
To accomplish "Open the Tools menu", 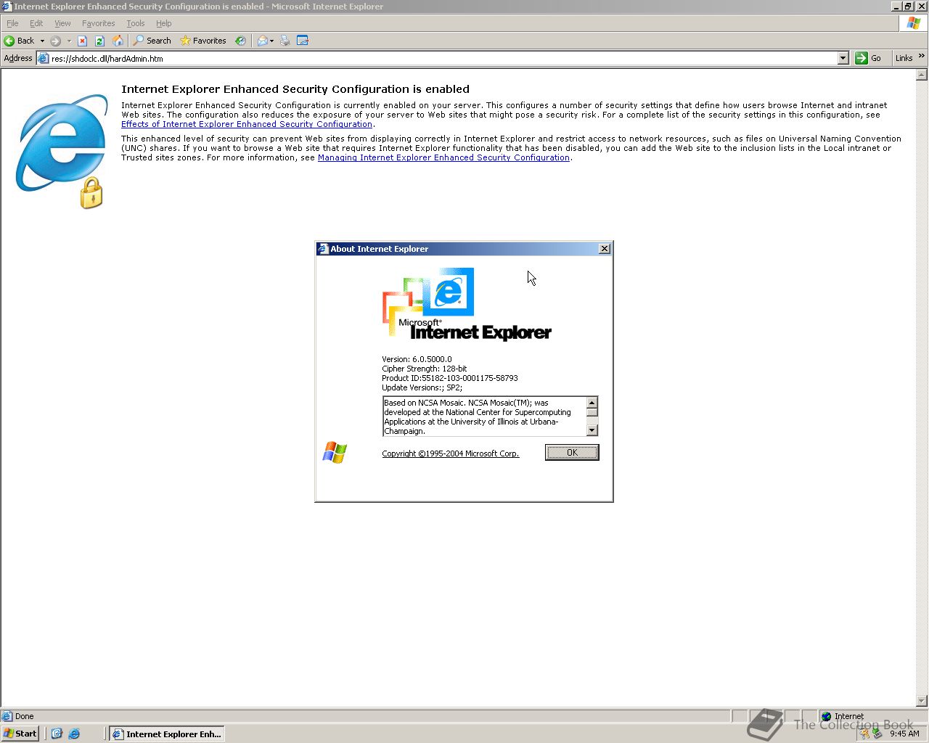I will [135, 23].
